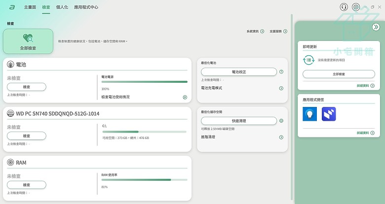Image resolution: width=385 pixels, height=204 pixels.
Task: Click the heart magnifier checkup icon
Action: pyautogui.click(x=28, y=38)
